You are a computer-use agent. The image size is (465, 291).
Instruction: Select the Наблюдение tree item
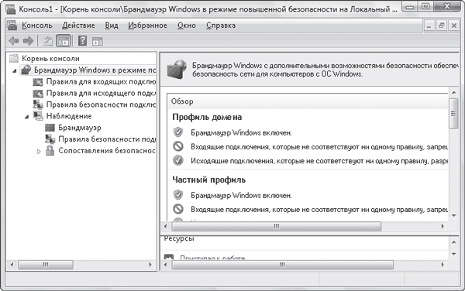tap(69, 116)
